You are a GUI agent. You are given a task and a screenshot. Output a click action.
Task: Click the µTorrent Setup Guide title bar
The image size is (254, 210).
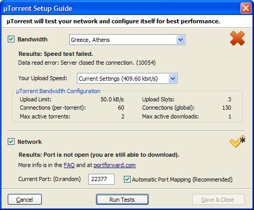[120, 8]
